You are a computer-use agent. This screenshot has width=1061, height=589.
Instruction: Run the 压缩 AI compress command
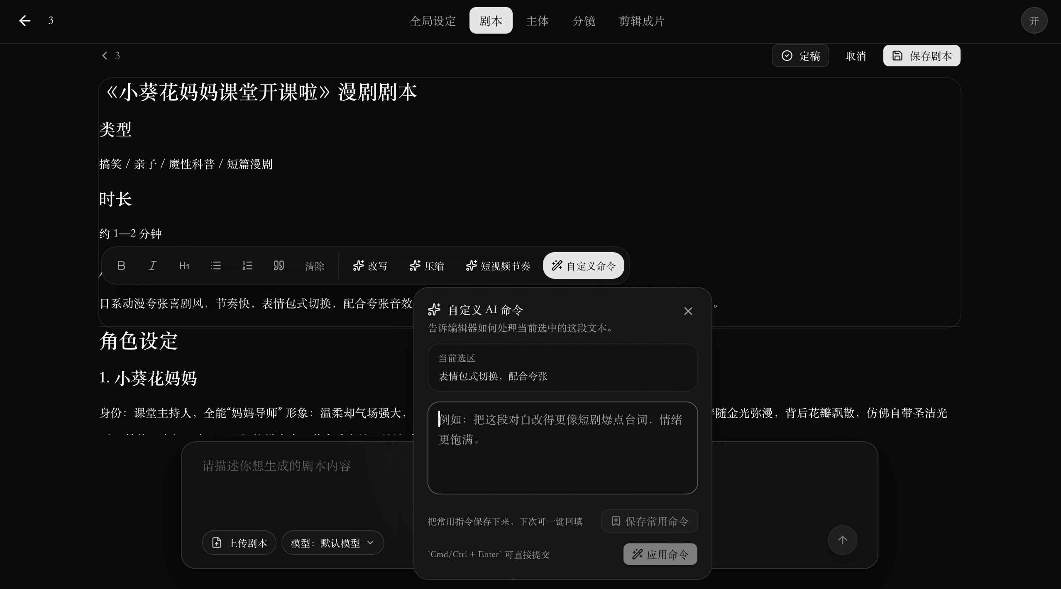coord(426,266)
